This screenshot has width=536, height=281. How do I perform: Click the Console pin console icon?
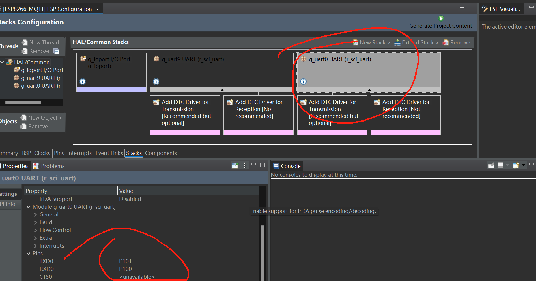click(491, 165)
